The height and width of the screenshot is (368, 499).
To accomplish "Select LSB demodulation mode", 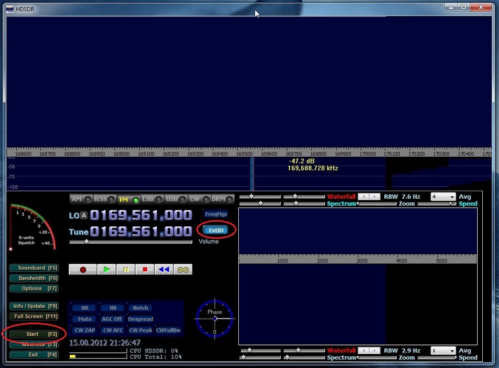I will [152, 199].
